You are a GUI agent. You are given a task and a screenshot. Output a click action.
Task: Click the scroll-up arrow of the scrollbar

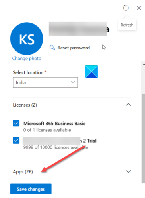coord(143,65)
